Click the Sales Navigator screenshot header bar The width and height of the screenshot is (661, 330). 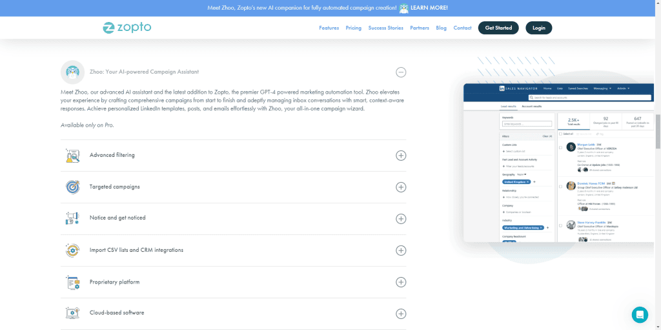coord(558,92)
